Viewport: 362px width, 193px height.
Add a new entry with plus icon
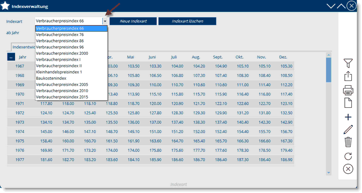click(348, 117)
